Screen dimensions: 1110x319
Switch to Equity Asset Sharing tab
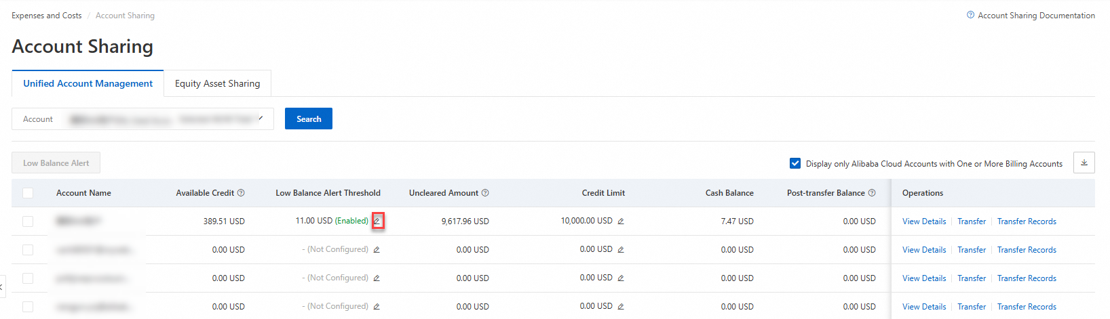(x=217, y=83)
